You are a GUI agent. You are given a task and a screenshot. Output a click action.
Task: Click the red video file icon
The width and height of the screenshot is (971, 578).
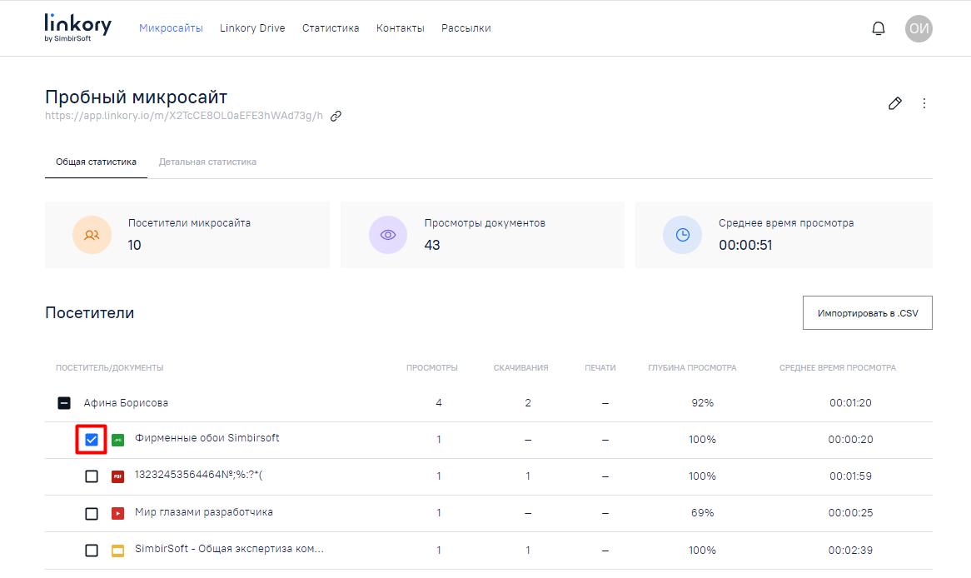click(117, 513)
